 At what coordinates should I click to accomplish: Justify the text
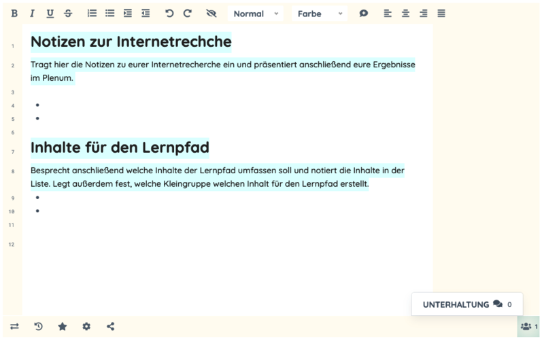441,14
